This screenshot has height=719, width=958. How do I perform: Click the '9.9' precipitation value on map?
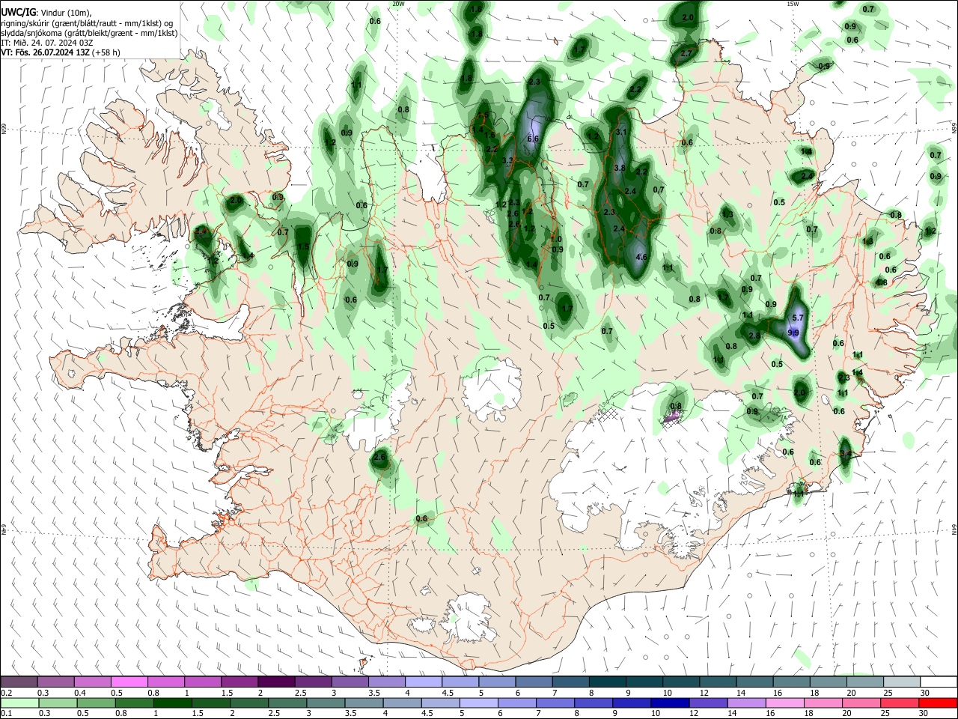pos(793,332)
